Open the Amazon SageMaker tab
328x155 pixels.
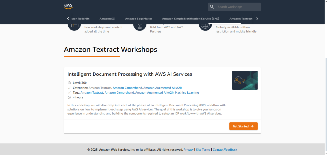click(x=138, y=19)
